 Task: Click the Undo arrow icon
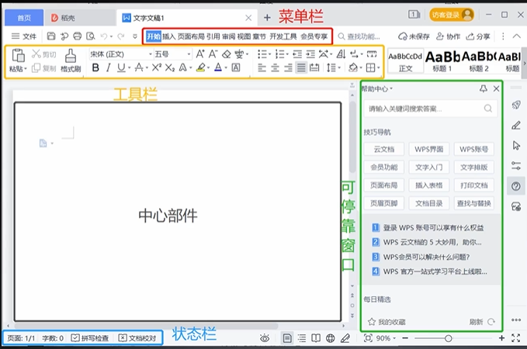pos(104,36)
